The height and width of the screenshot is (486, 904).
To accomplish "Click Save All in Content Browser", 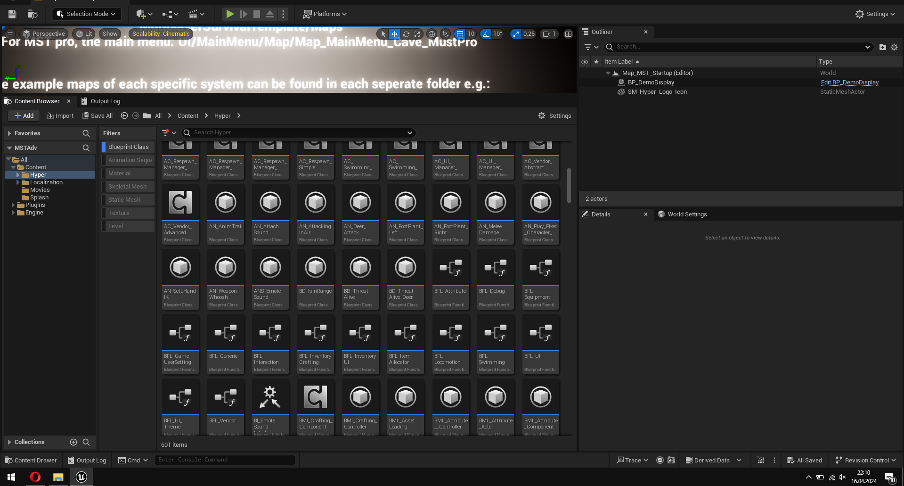I will [98, 116].
